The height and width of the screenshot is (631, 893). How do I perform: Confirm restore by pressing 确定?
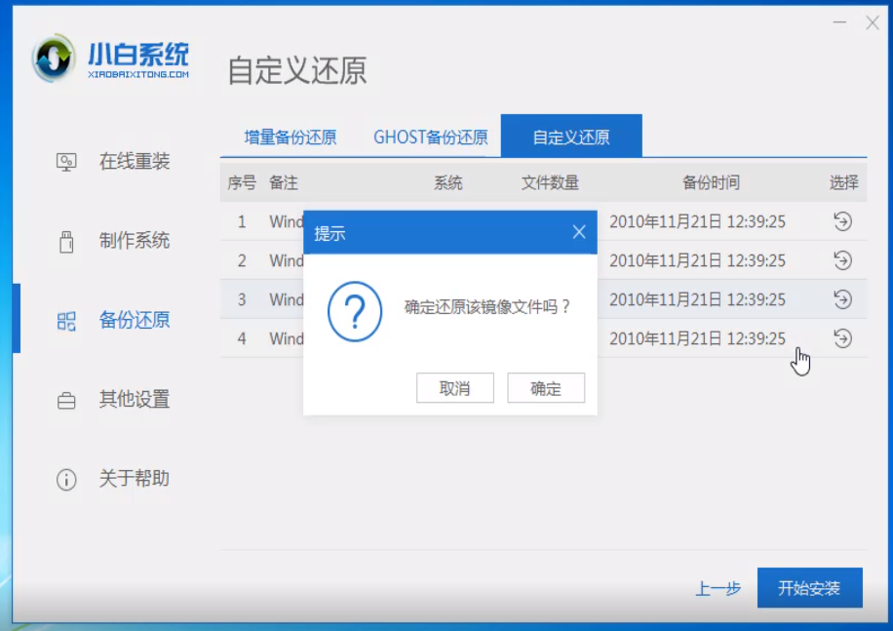(x=546, y=388)
